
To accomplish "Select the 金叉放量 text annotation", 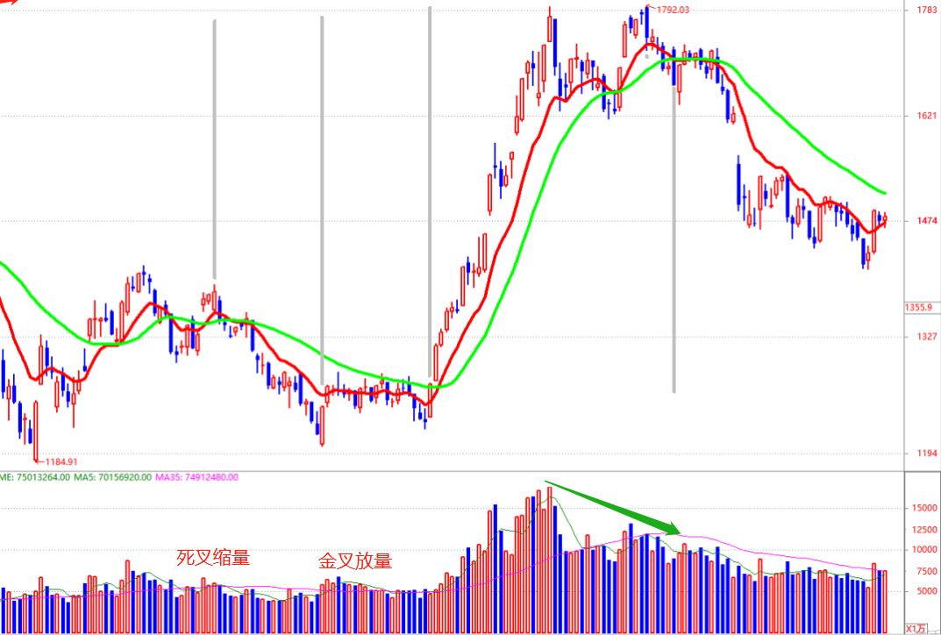I will point(355,561).
